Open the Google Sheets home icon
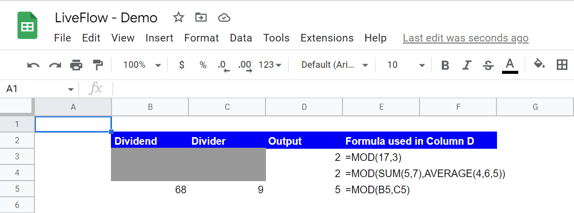The height and width of the screenshot is (213, 574). point(28,26)
